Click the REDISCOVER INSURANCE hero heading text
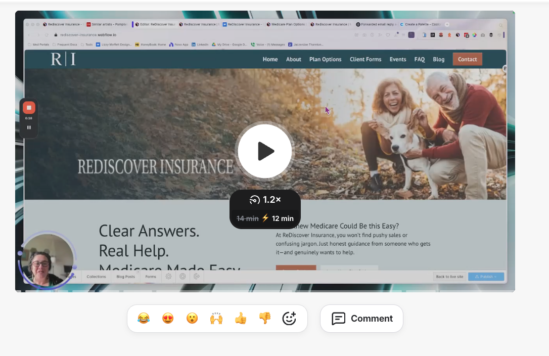Screen dimensions: 549x356 pyautogui.click(x=155, y=166)
